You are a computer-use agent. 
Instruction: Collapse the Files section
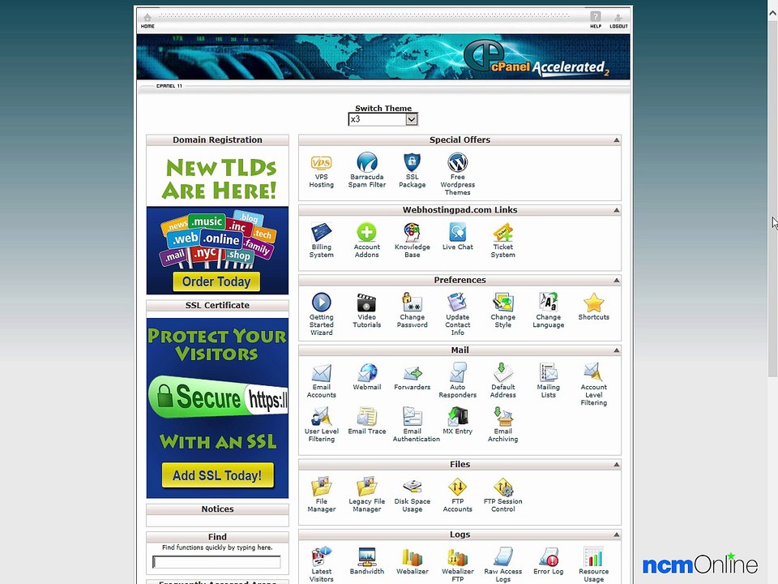pyautogui.click(x=616, y=464)
